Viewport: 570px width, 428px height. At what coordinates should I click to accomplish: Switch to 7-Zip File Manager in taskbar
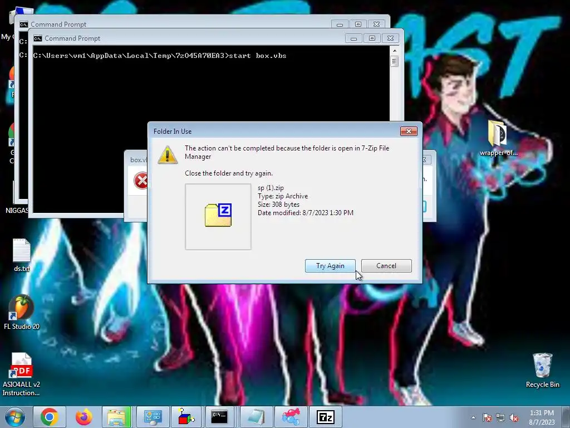coord(325,417)
